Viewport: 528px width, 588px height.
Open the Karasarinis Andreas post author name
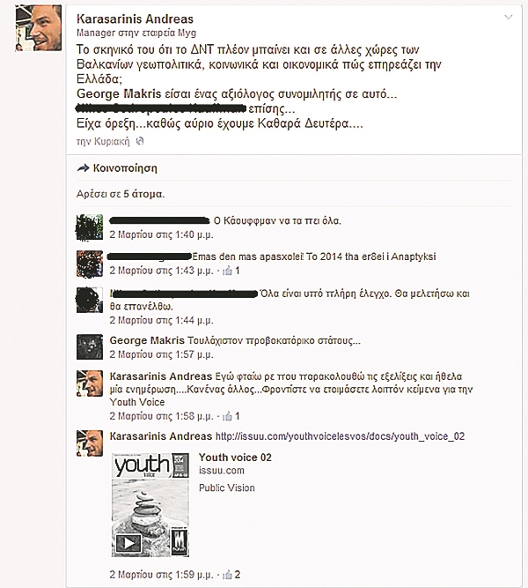pyautogui.click(x=135, y=19)
